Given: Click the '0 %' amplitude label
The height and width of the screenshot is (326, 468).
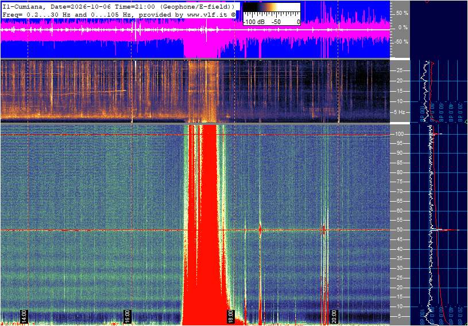Looking at the screenshot, I should coord(403,28).
